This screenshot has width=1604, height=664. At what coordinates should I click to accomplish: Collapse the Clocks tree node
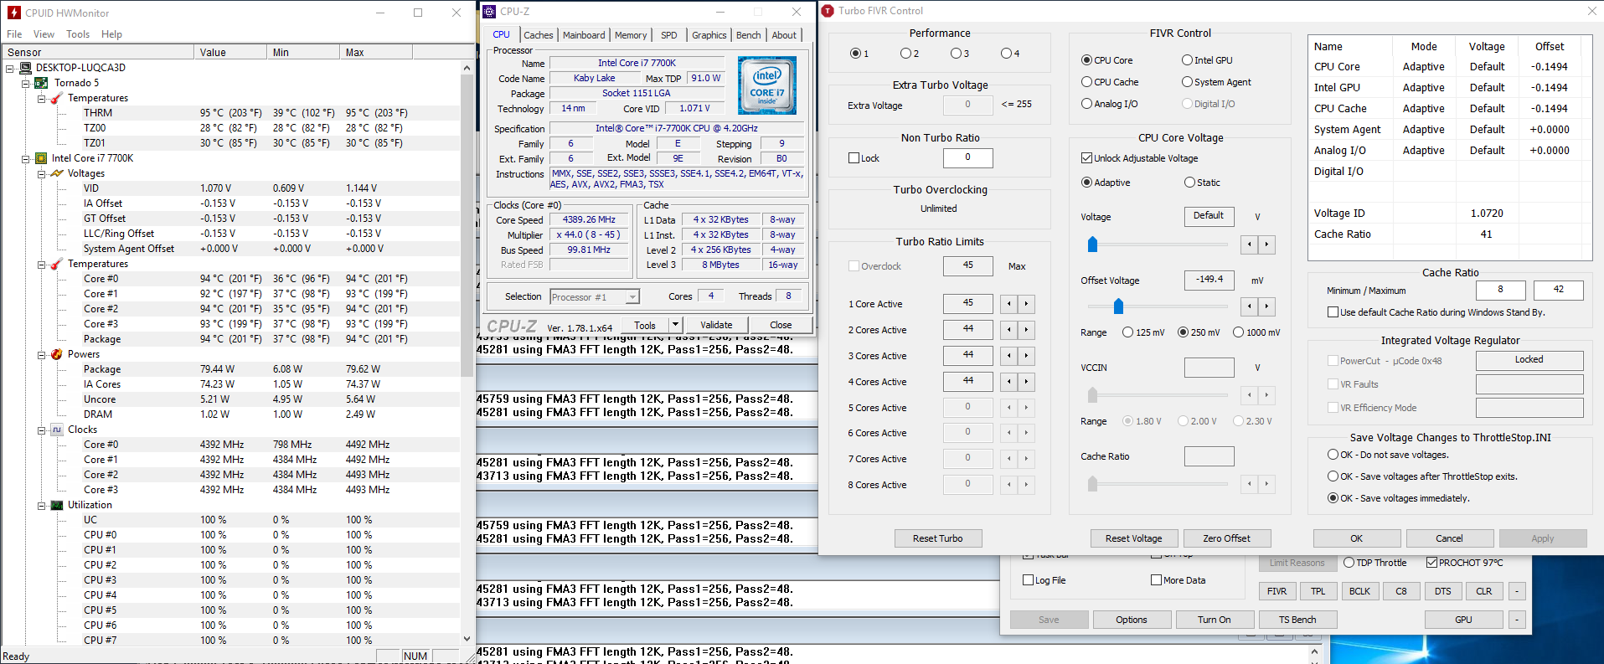pos(41,430)
